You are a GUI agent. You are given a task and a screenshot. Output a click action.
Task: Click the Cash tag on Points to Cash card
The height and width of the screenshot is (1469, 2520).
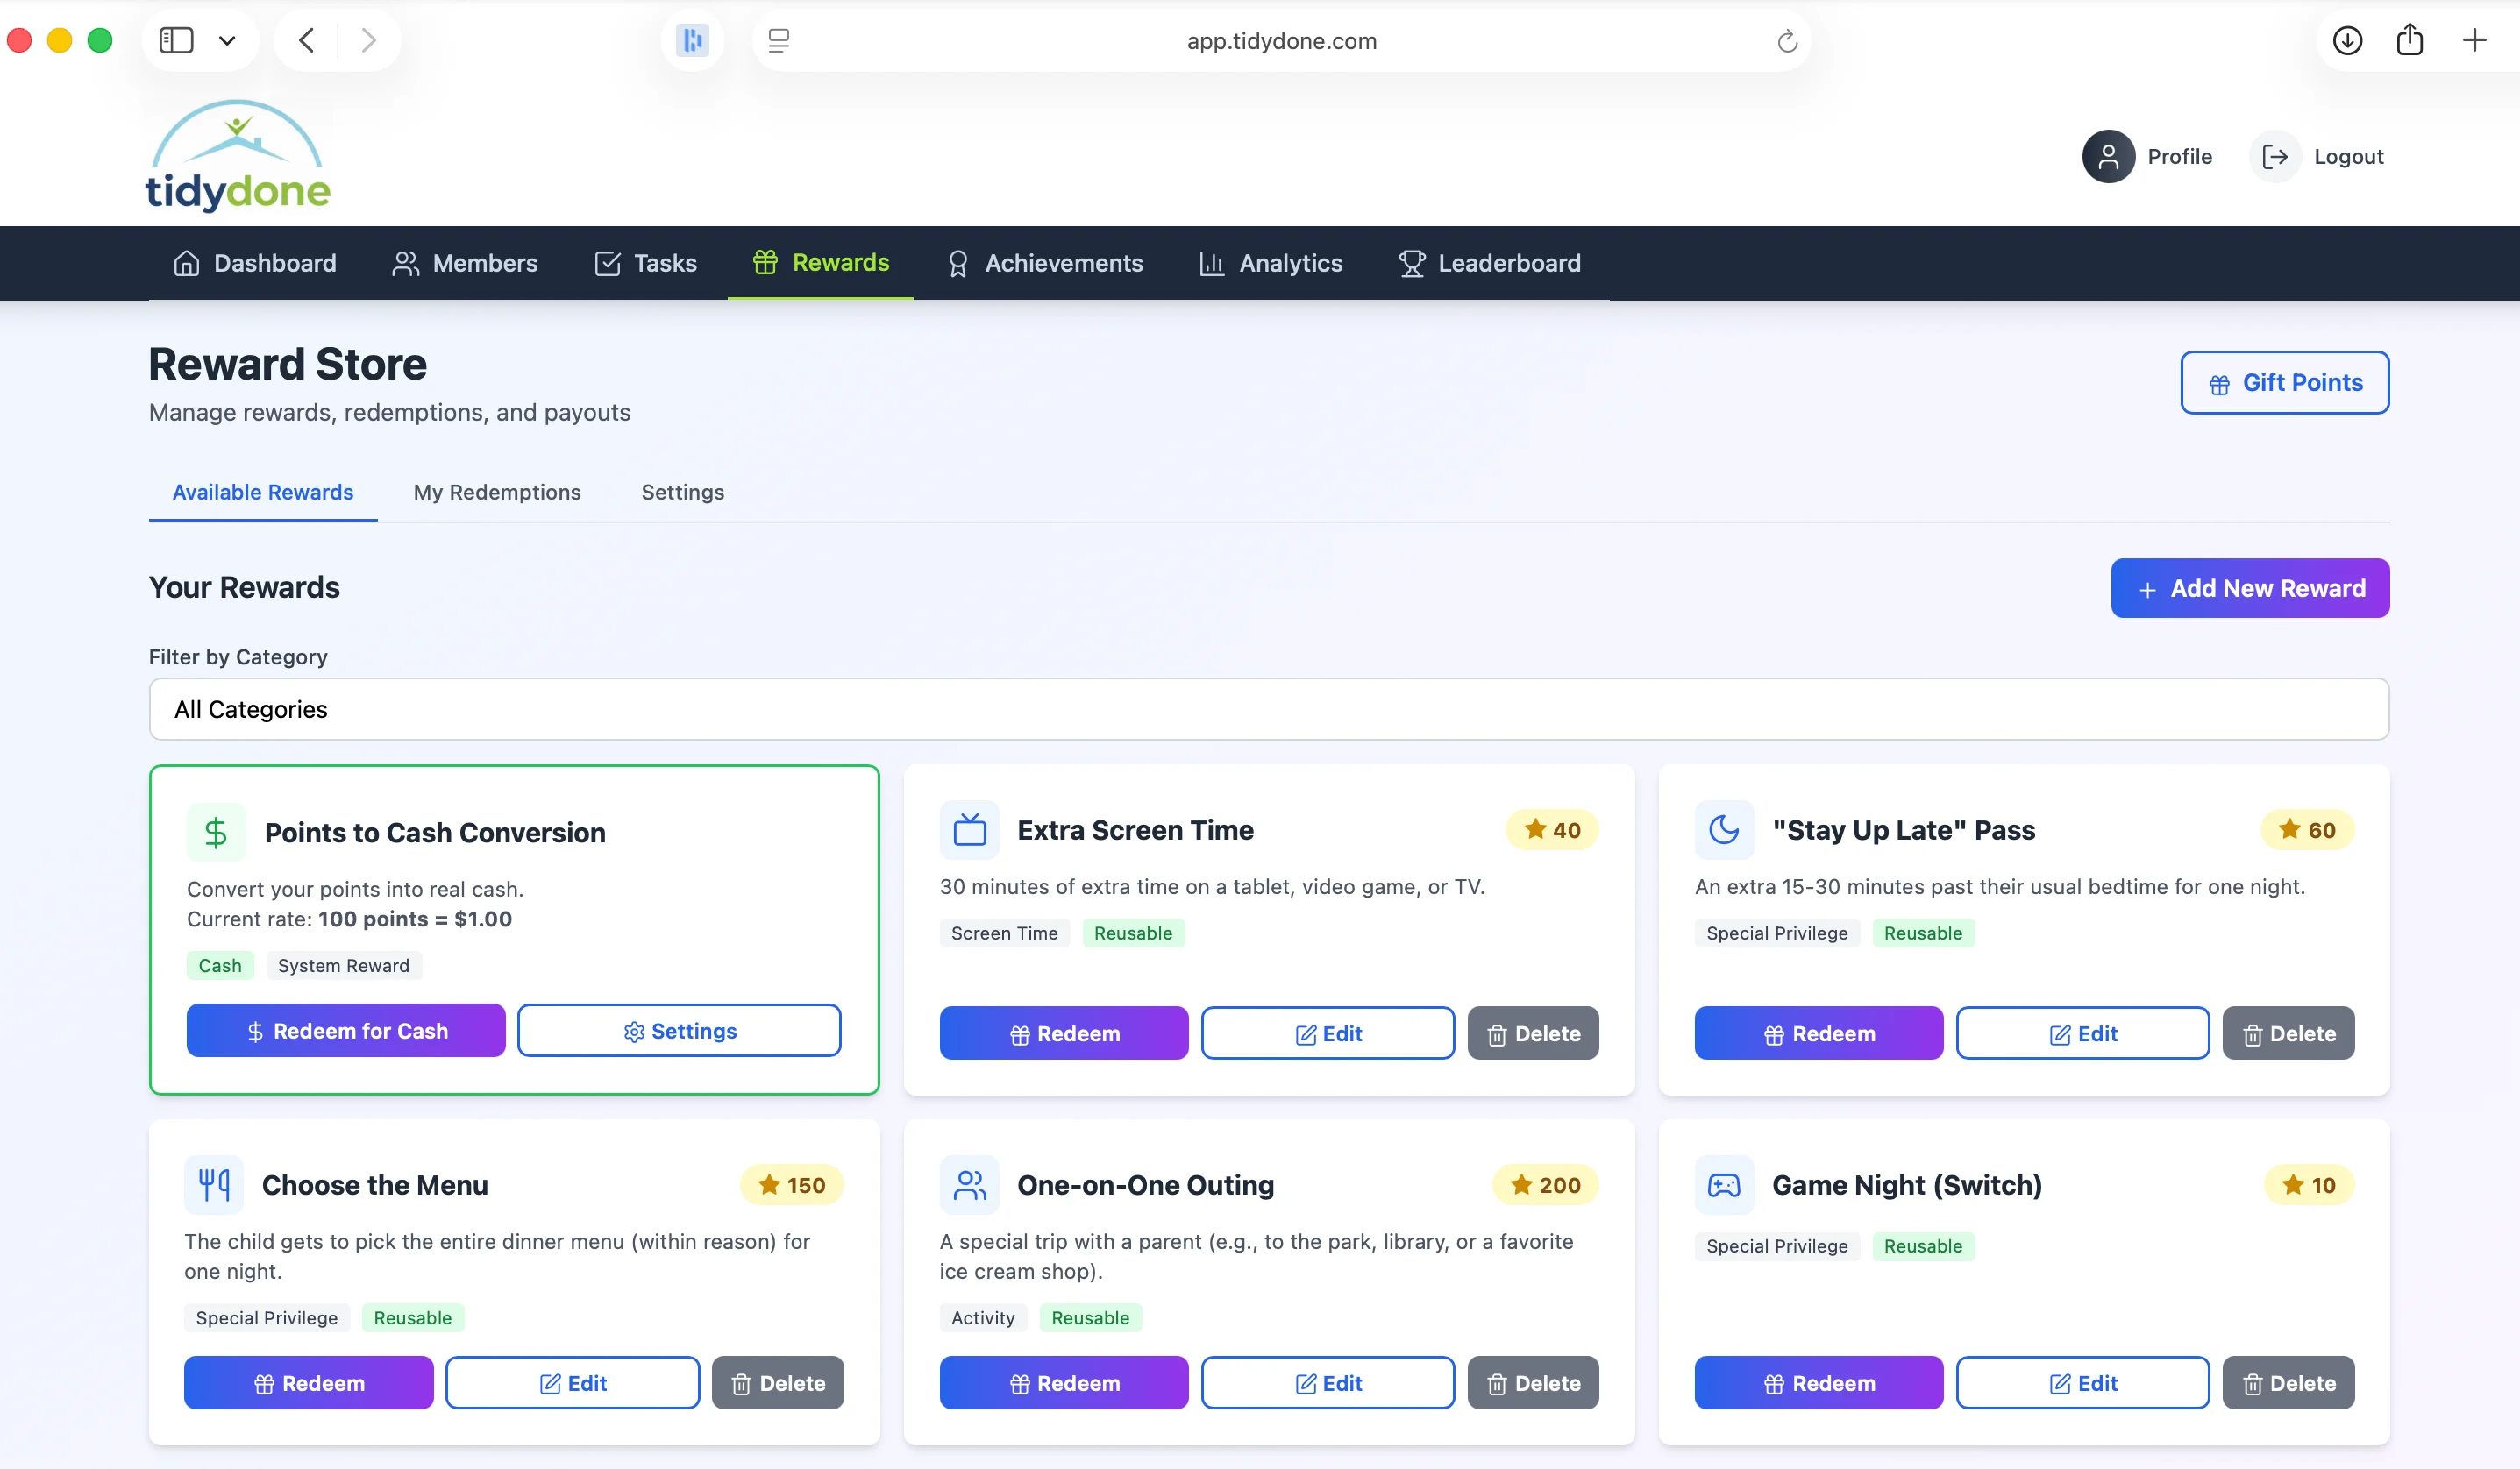coord(220,965)
